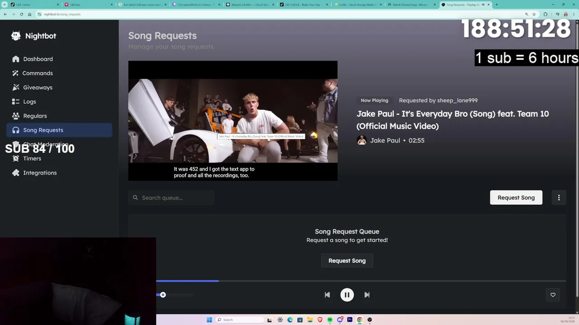Click the browser Home button
This screenshot has width=579, height=325.
29,14
